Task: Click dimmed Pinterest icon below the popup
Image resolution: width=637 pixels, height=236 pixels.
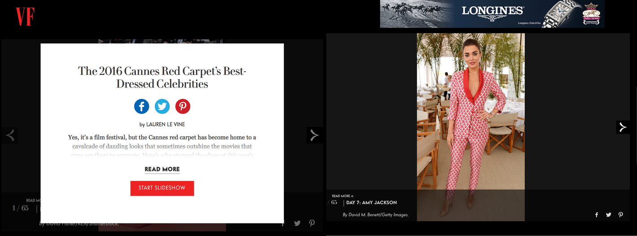Action: 312,223
